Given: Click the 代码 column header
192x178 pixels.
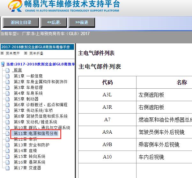Looking at the screenshot, I should [107, 82].
